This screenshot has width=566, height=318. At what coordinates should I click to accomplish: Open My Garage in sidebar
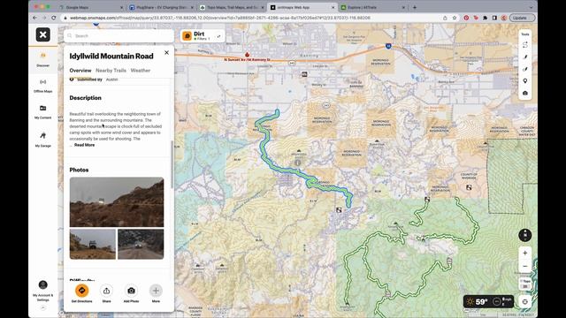43,140
